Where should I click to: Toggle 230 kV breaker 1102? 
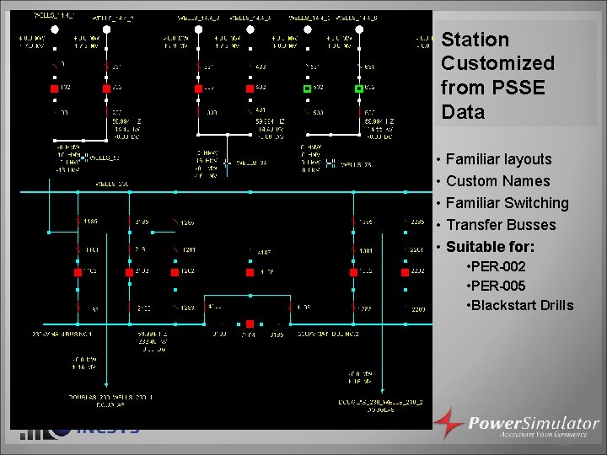pos(78,272)
